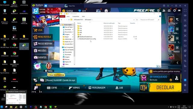Open Downloads under Acesso rápido
193x109 pixels.
pos(68,30)
